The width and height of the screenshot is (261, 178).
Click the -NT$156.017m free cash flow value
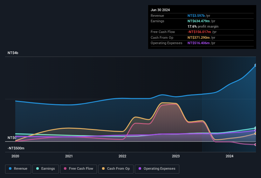pos(199,32)
